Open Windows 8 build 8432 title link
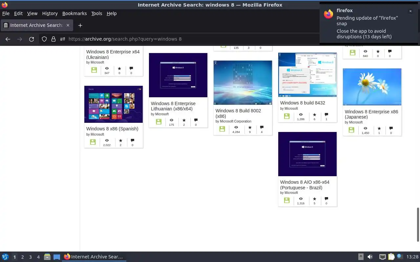The width and height of the screenshot is (420, 262). point(303,103)
